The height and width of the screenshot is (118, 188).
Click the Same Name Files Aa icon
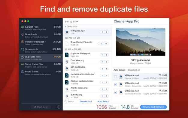tap(23, 64)
